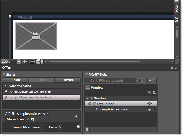Collapse the triggers section

point(4,74)
